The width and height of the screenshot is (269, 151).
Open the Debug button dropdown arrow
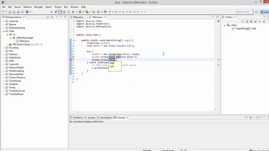point(76,12)
